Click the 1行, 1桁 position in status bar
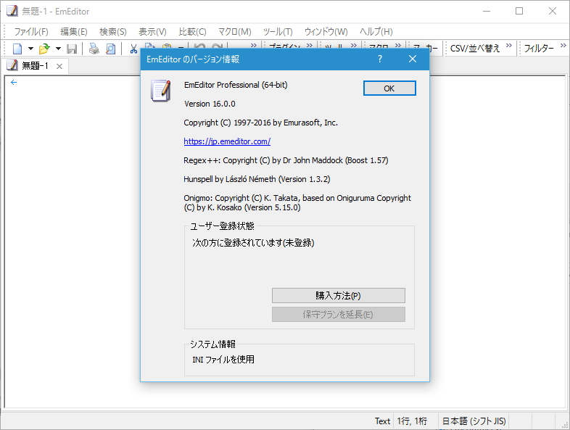 (x=412, y=421)
